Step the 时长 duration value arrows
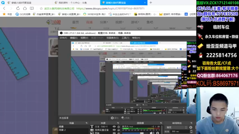 [191, 131]
